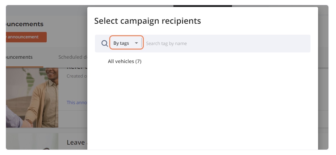
Task: Open the "Leave" announcement title
Action: click(x=77, y=142)
